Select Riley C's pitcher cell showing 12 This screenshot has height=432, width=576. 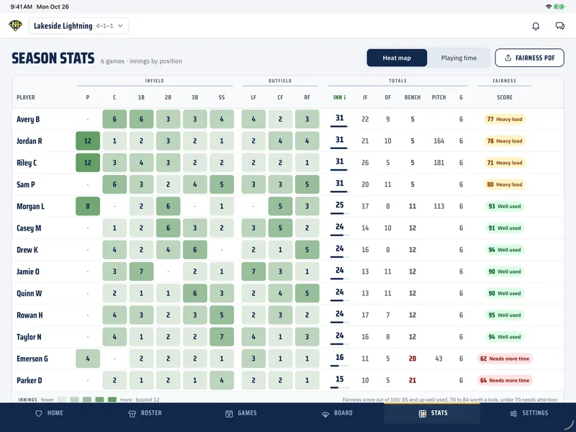tap(88, 163)
